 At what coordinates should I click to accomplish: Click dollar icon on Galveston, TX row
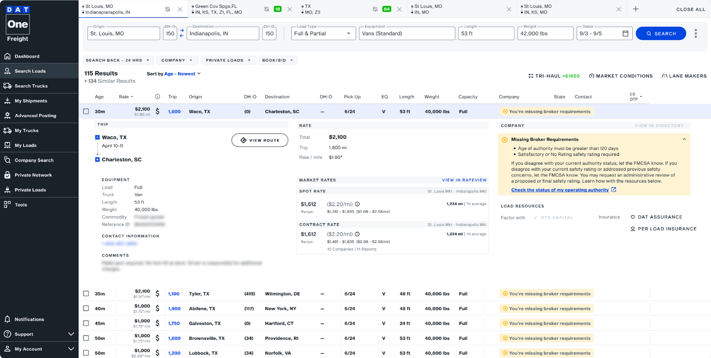(x=157, y=323)
